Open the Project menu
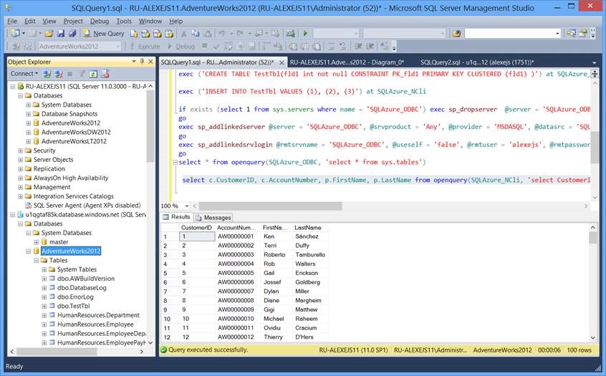The image size is (606, 376). click(73, 21)
